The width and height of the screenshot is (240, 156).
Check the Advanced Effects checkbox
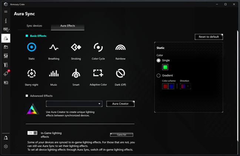pyautogui.click(x=27, y=96)
